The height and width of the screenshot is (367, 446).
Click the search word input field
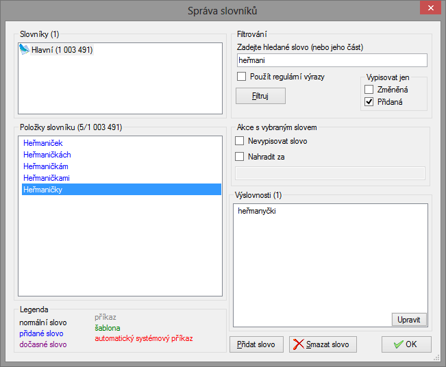coord(332,60)
